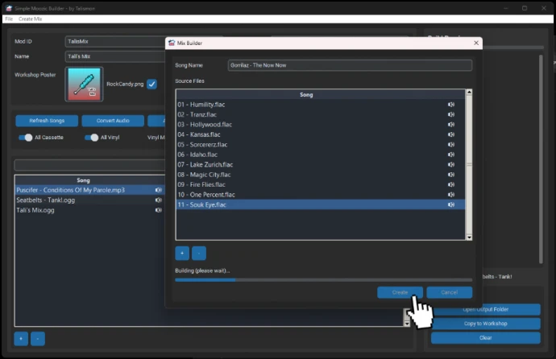Click the Cancel button in Mix Builder
Screen dimensions: 556x359
coord(450,292)
